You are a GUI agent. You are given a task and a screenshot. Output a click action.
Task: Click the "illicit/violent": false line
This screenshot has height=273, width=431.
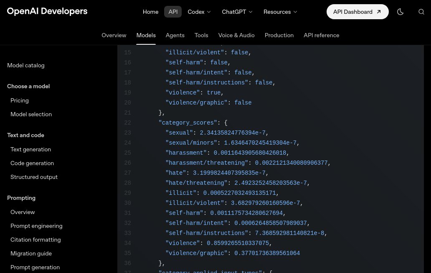coord(208,53)
